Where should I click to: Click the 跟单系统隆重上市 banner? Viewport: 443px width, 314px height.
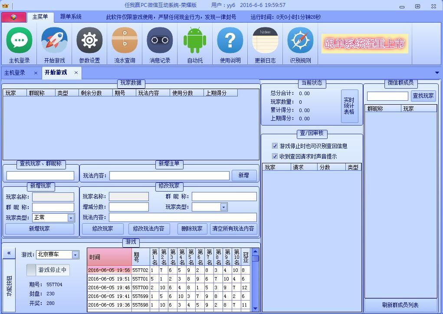tap(364, 43)
